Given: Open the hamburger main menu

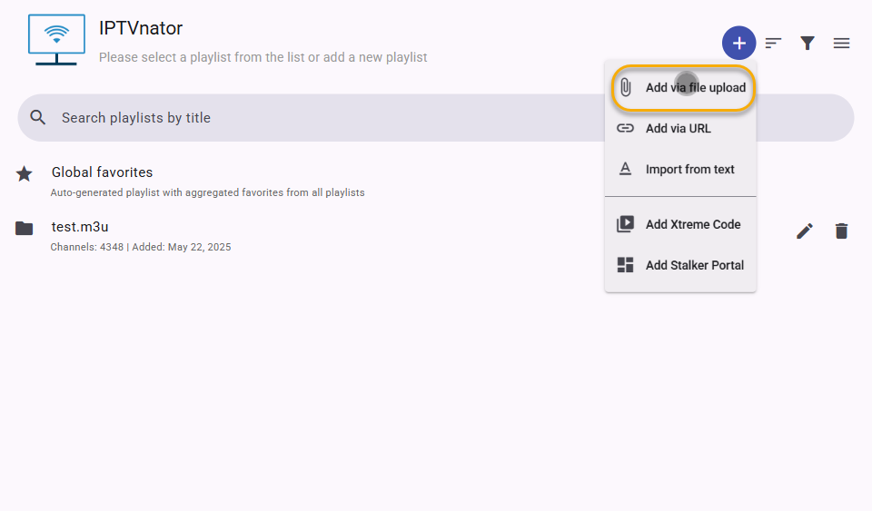Looking at the screenshot, I should pos(841,43).
